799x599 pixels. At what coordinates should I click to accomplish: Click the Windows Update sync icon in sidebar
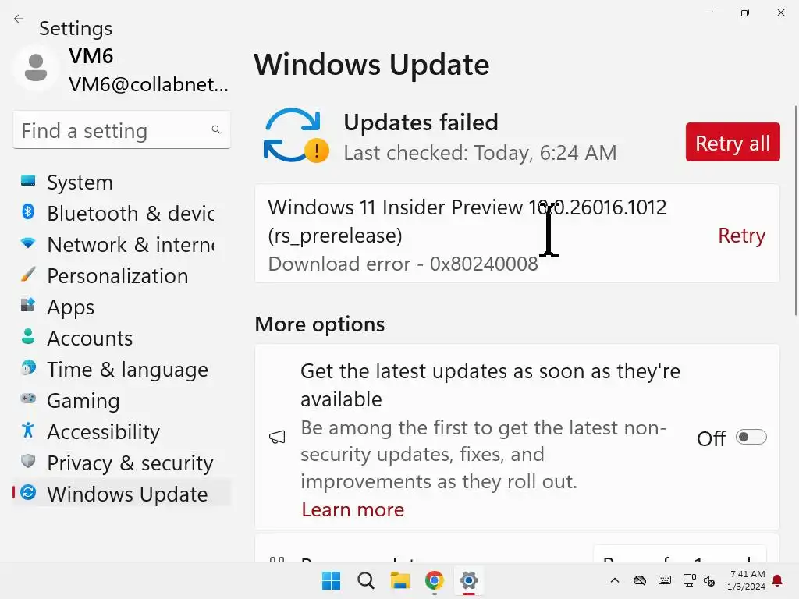[x=28, y=493]
